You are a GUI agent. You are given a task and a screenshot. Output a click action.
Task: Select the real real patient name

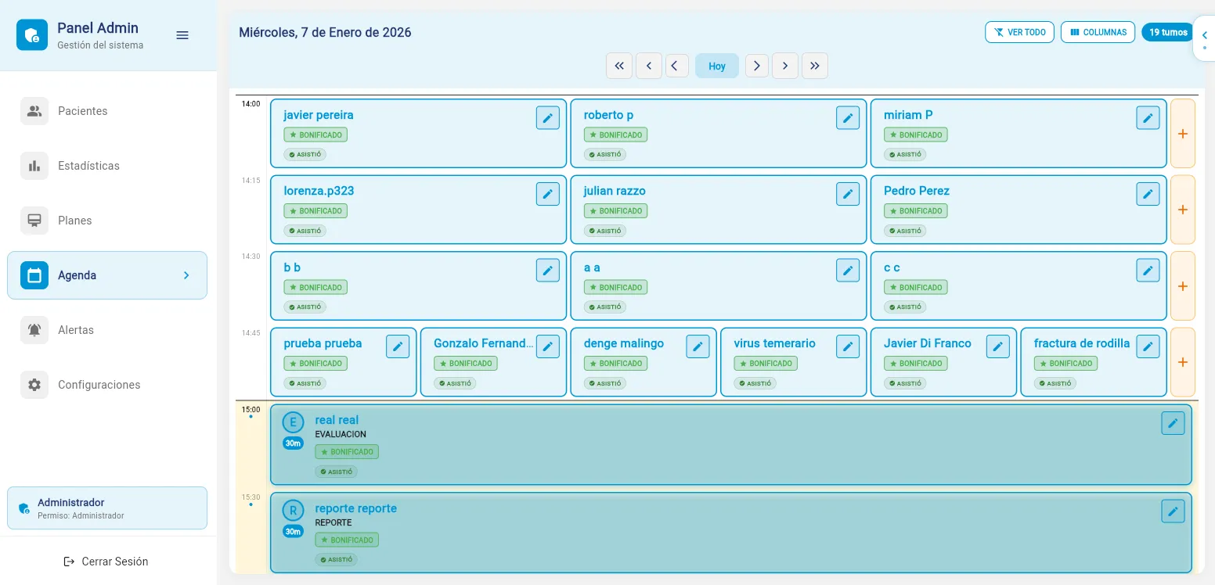point(337,420)
